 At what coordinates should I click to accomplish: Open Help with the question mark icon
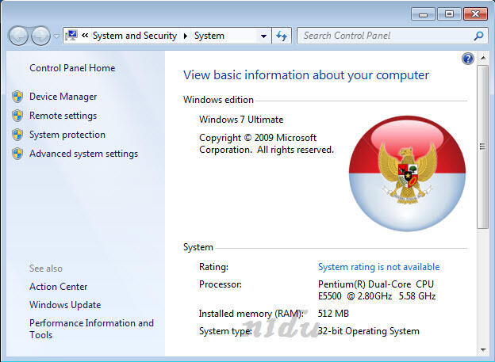pos(468,59)
